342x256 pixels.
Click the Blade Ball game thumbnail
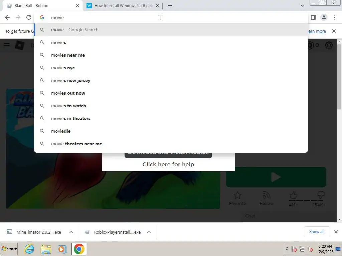pyautogui.click(x=113, y=181)
